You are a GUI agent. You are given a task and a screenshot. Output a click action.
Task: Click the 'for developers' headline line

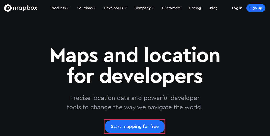pyautogui.click(x=135, y=75)
